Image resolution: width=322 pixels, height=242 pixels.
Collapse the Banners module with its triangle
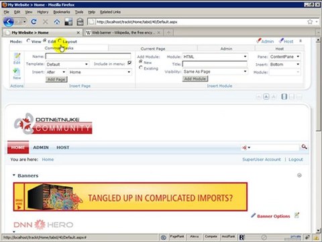(14, 175)
